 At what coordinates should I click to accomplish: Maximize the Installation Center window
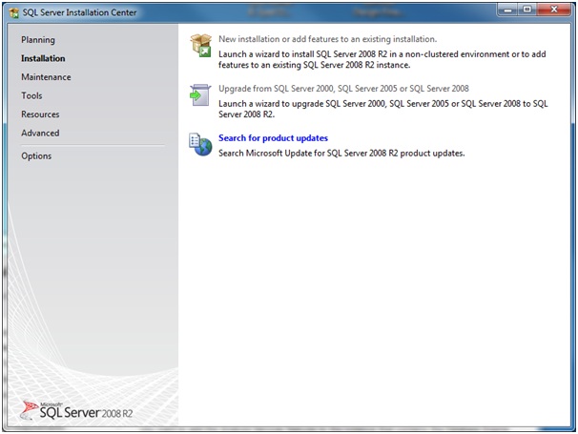527,10
